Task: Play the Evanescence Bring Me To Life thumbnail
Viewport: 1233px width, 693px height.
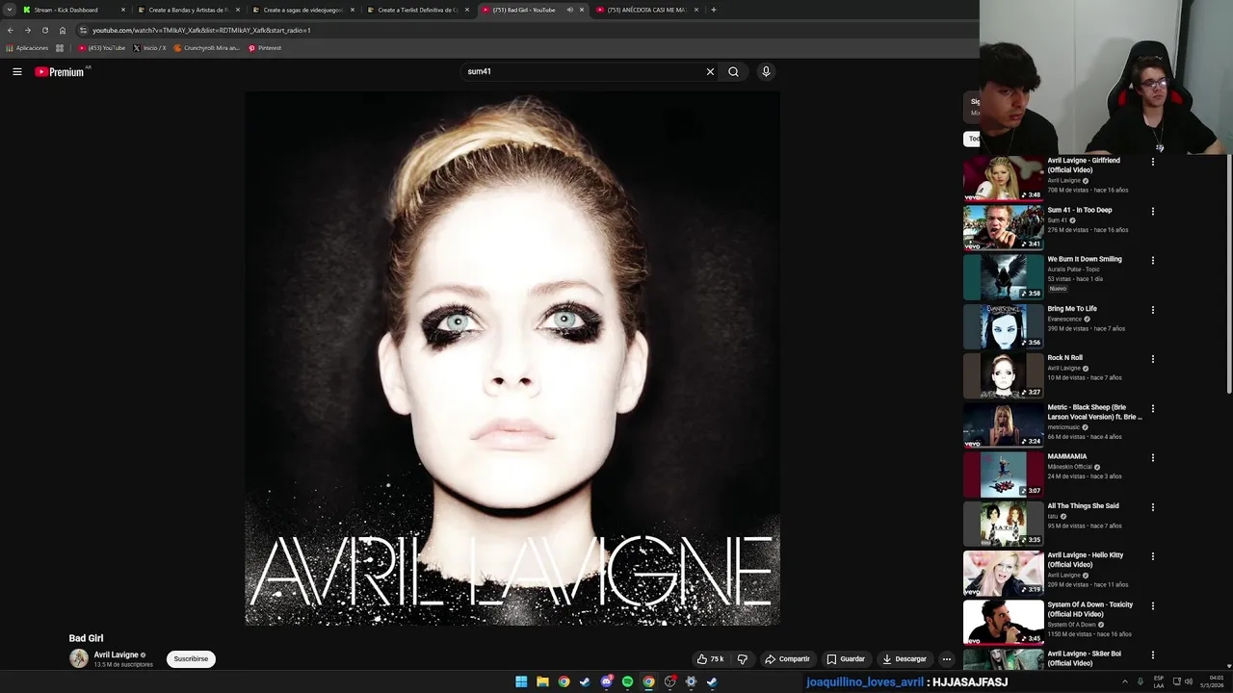Action: pos(1003,326)
